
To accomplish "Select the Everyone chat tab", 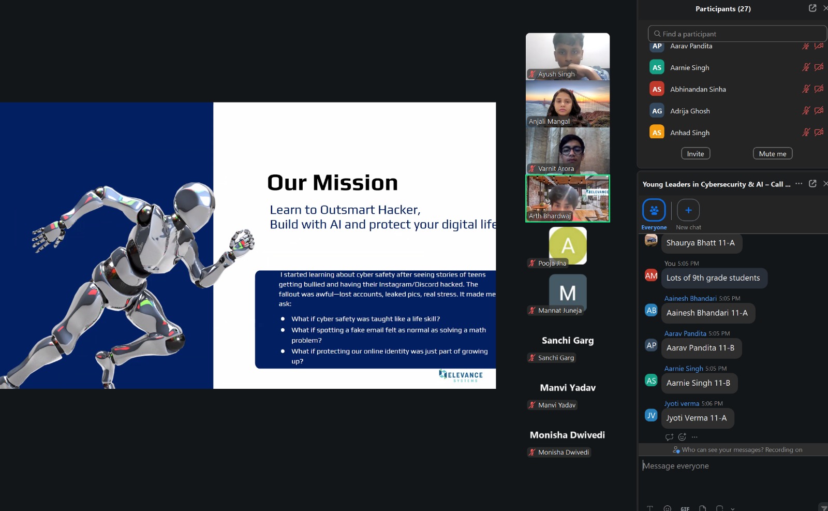I will (x=654, y=210).
